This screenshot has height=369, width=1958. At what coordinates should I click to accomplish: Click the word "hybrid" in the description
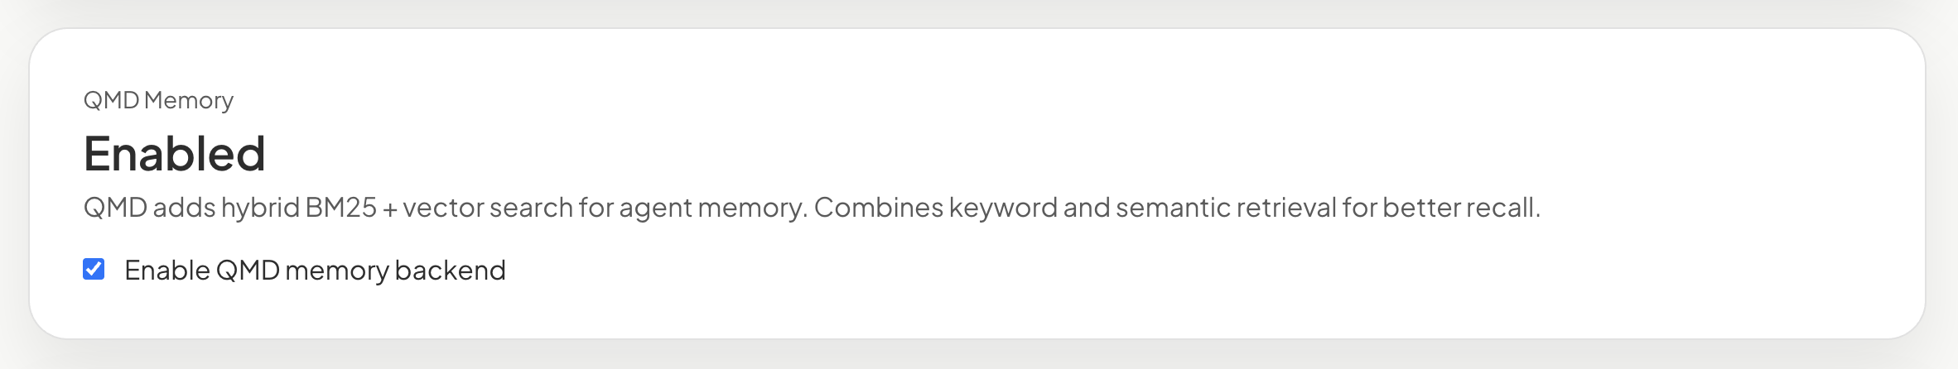click(260, 208)
